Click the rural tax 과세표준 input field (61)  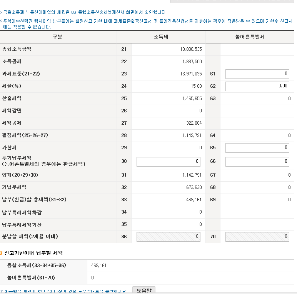point(257,74)
